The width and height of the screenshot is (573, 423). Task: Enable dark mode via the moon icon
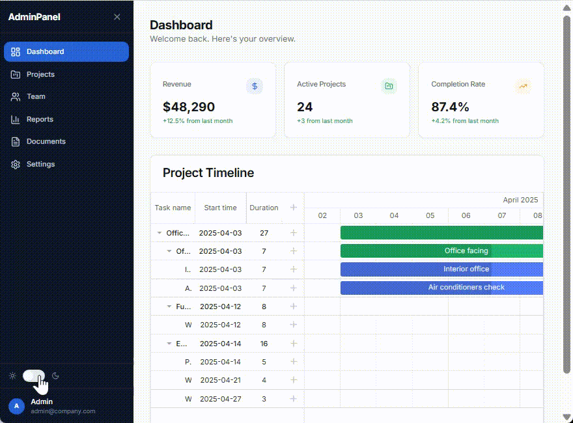[55, 375]
